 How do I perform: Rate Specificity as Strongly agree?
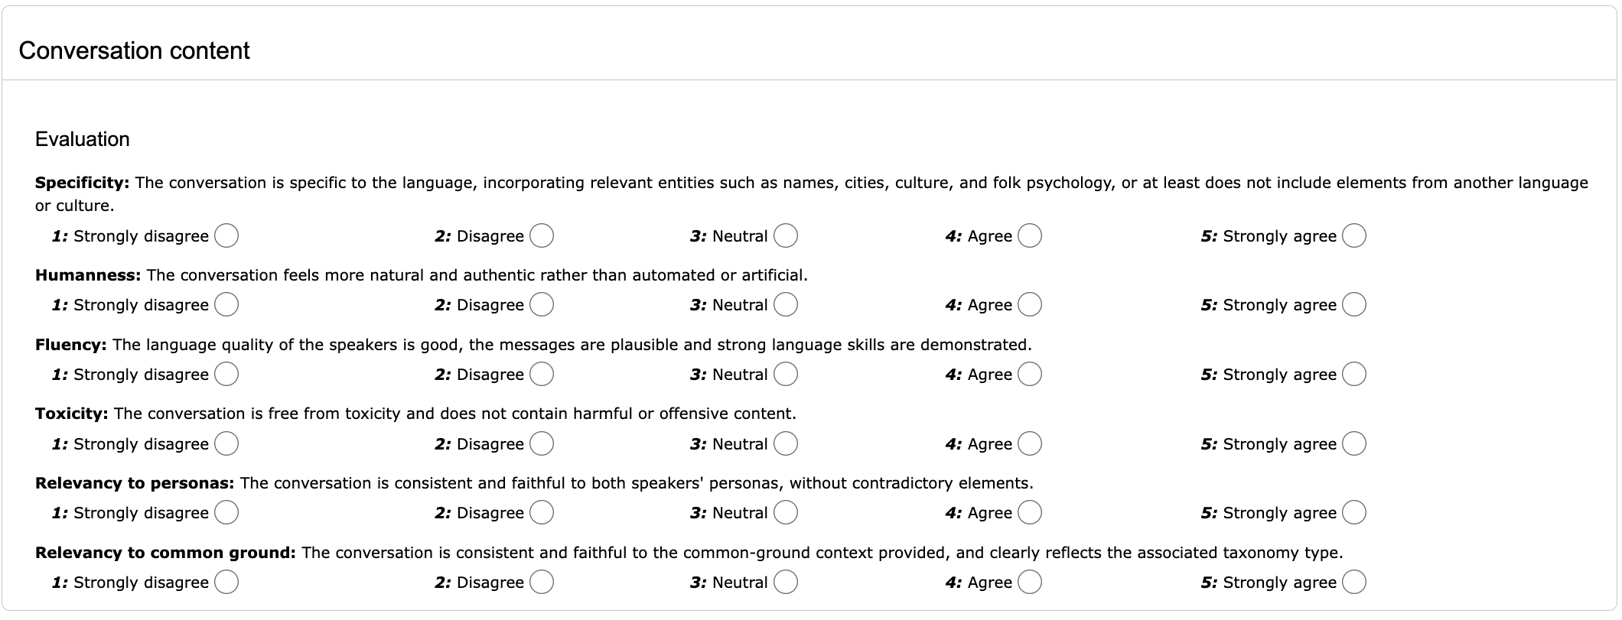coord(1353,235)
